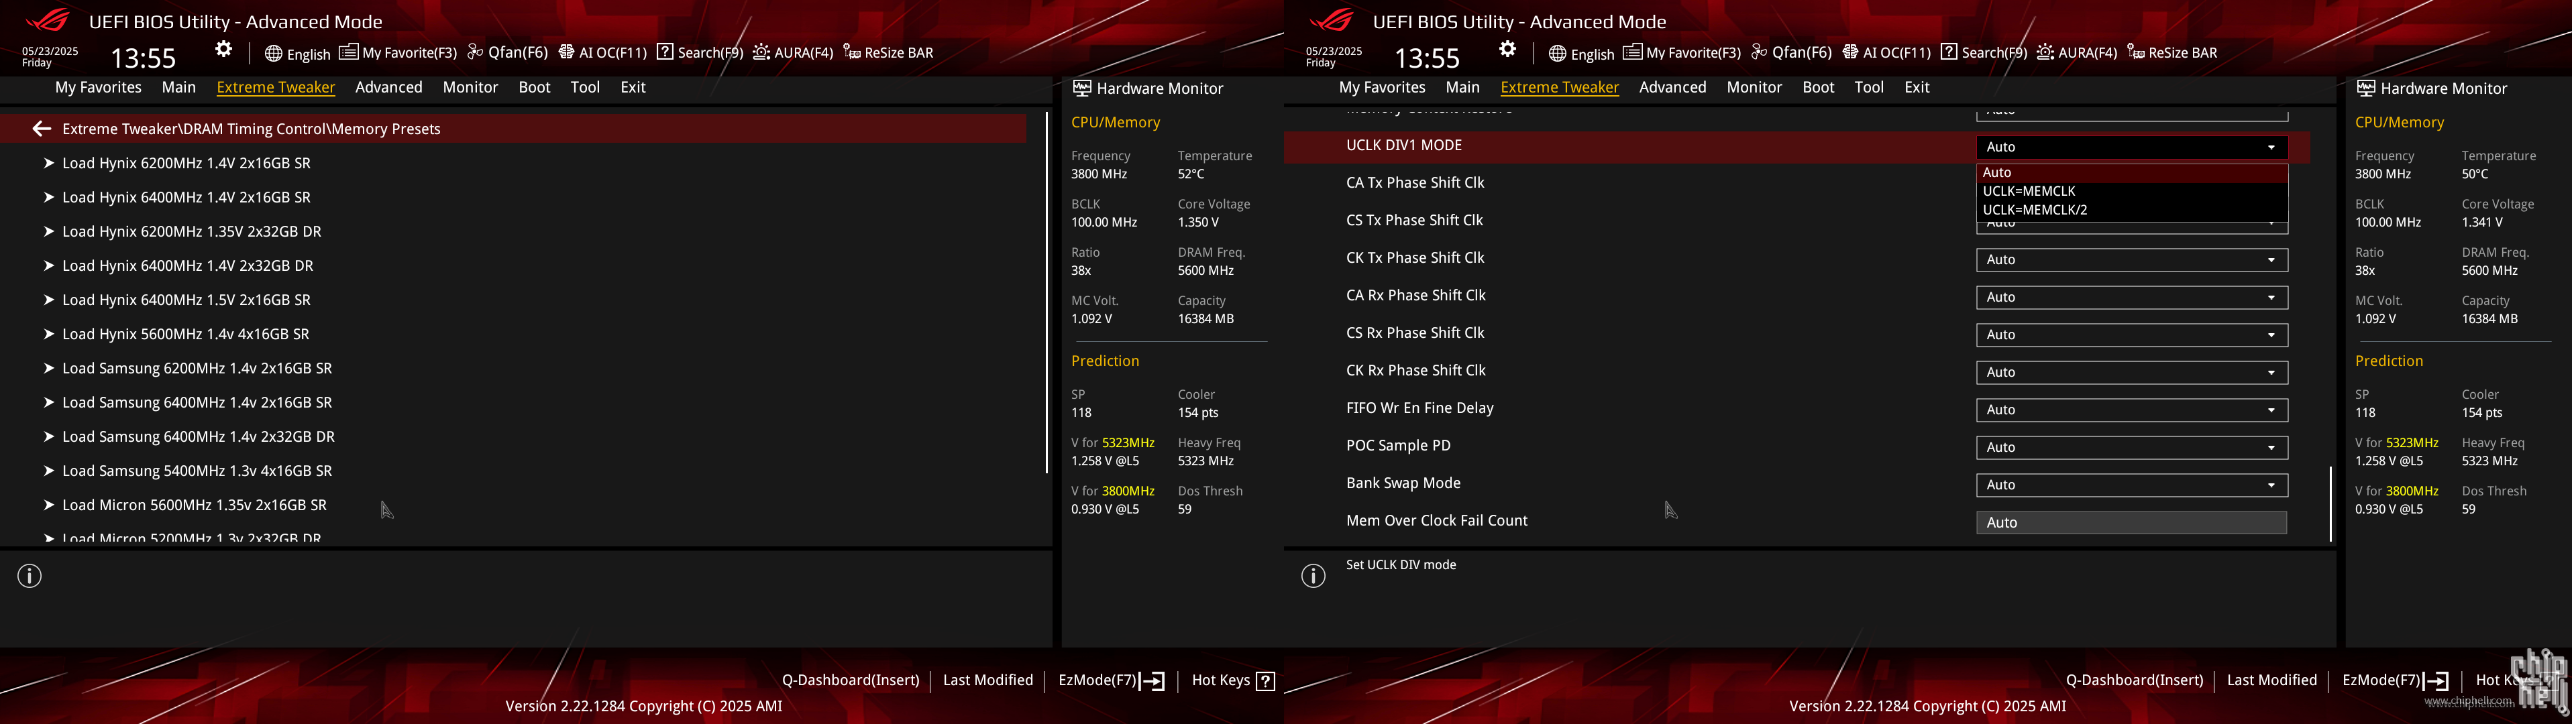Open settings gear in right BIOS window
This screenshot has height=724, width=2576.
pos(1508,50)
